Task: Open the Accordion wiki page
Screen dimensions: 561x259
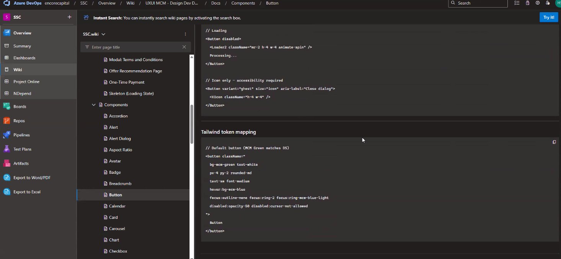Action: point(118,116)
